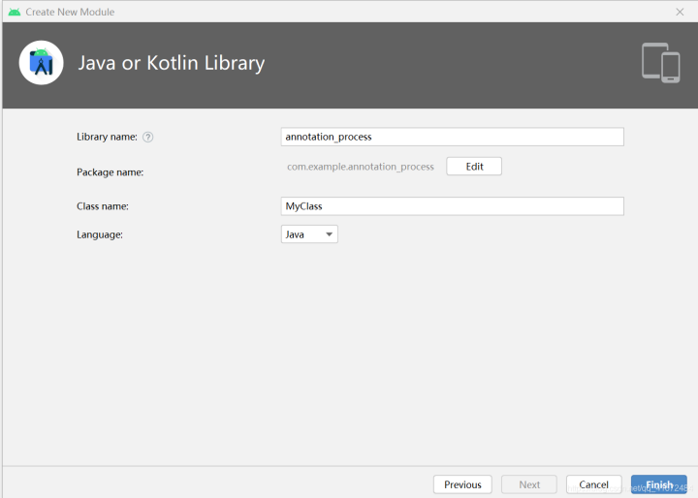Click the "Language:" label
Image resolution: width=698 pixels, height=498 pixels.
click(x=100, y=234)
